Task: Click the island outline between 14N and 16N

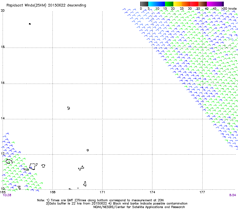Action: (69, 108)
